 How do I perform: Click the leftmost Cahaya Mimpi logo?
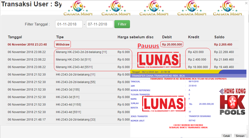[x=78, y=8]
